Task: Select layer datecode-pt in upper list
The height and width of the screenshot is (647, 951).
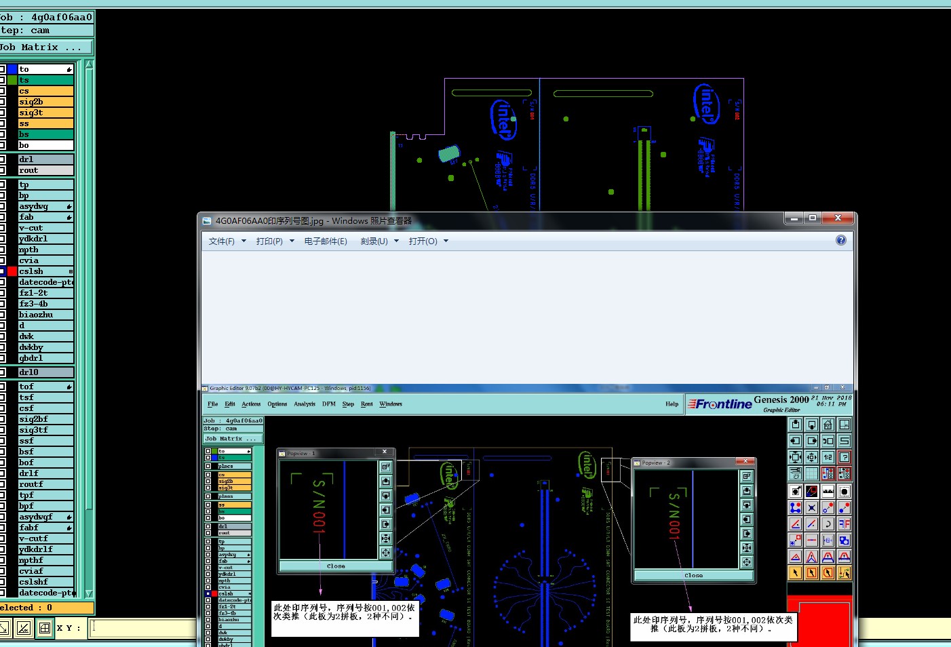Action: pos(45,282)
